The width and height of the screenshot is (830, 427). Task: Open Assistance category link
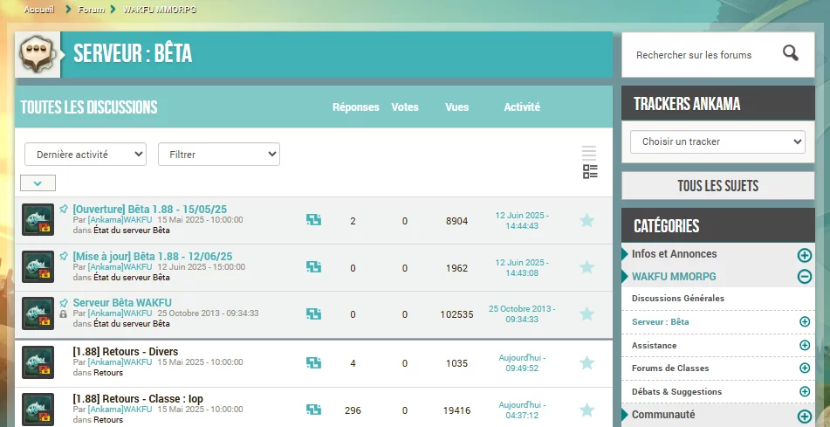coord(654,346)
